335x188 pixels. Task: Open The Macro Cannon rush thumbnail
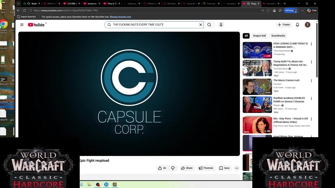[257, 87]
